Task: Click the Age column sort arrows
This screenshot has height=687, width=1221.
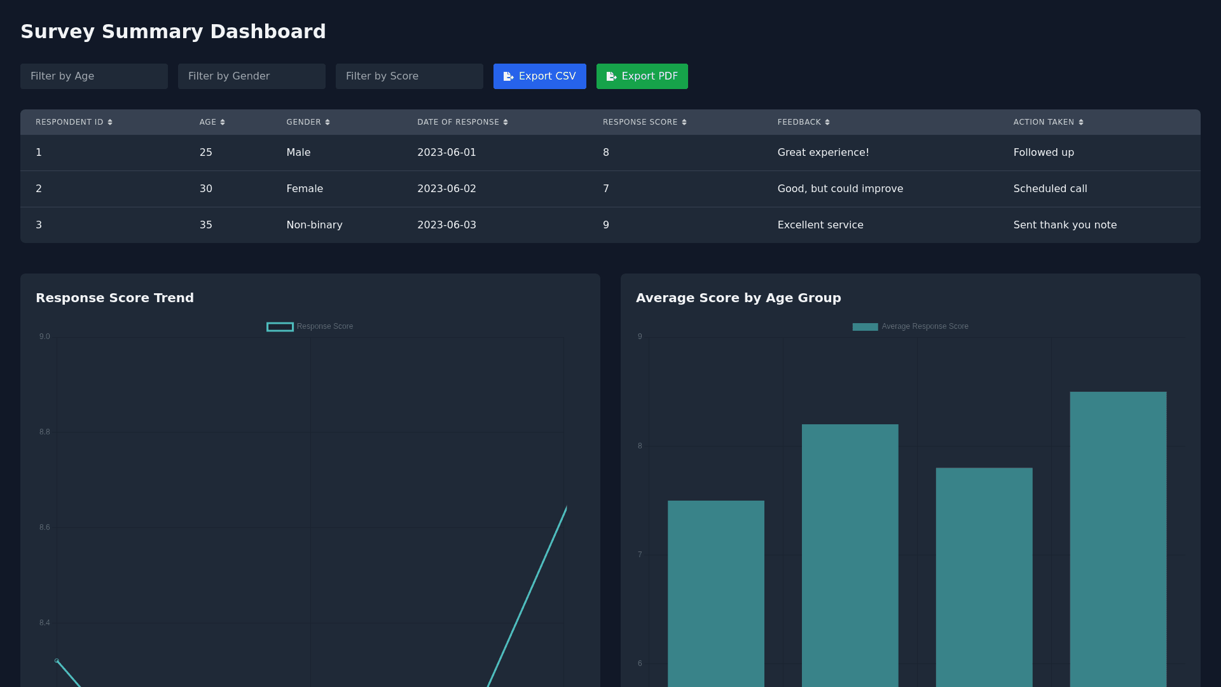Action: pos(223,122)
